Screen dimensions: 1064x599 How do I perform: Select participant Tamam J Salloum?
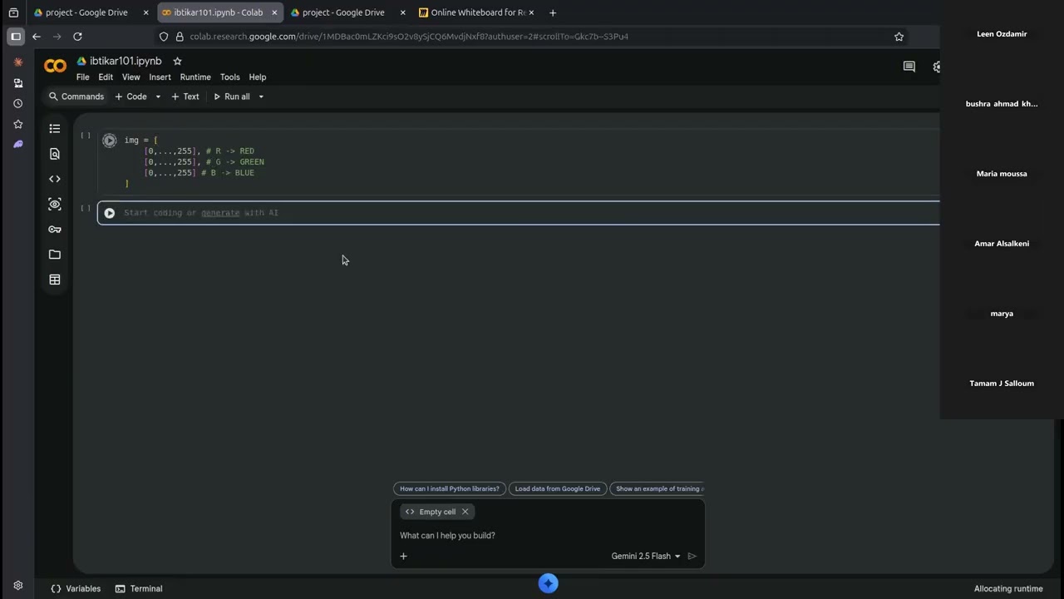coord(1002,384)
